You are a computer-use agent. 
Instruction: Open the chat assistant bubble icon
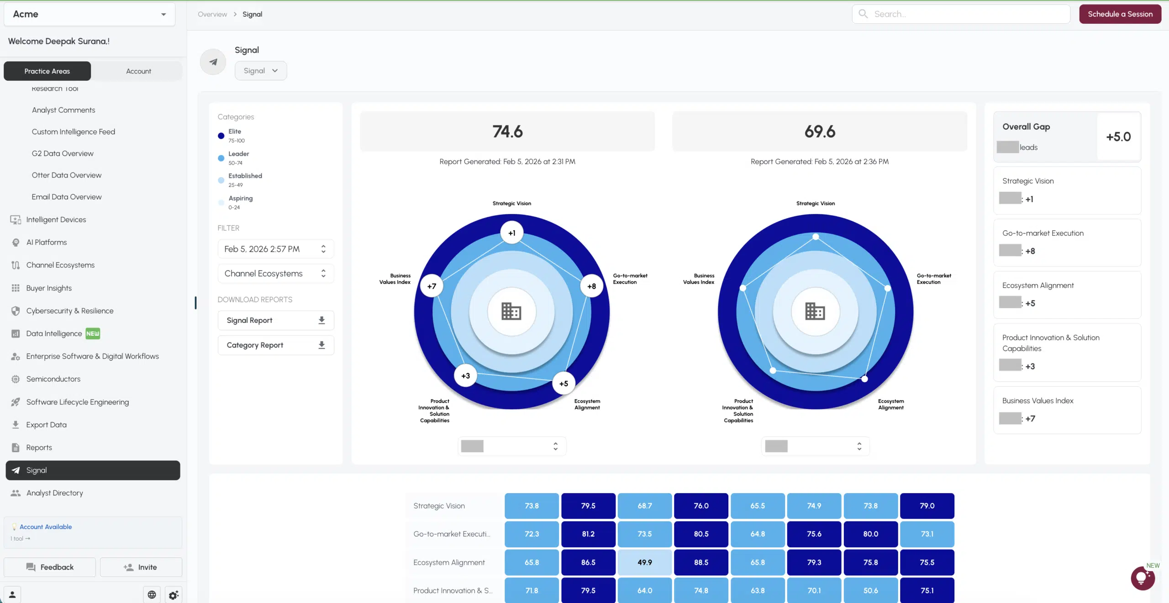(1142, 578)
